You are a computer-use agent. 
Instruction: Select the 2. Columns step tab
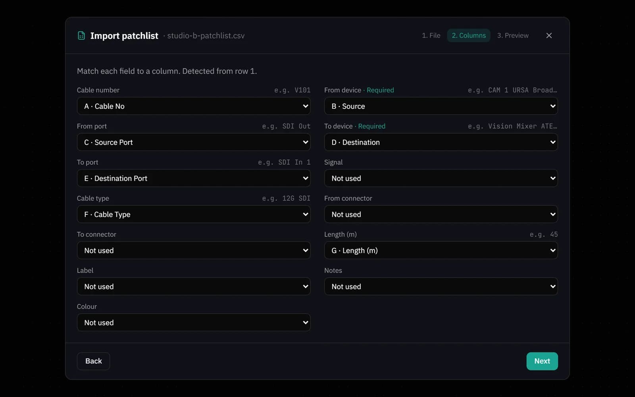pyautogui.click(x=469, y=35)
